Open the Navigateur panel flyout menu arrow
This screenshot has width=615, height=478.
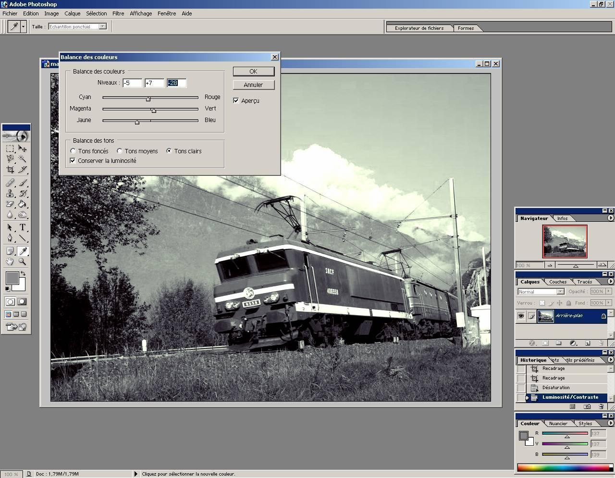coord(611,218)
